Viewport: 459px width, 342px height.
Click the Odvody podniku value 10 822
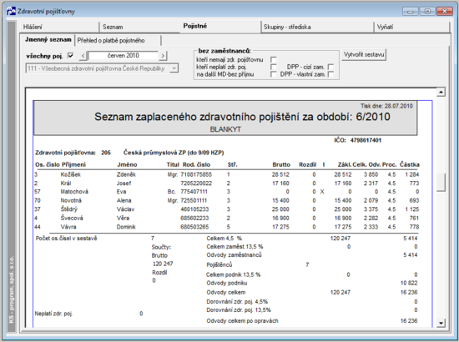pyautogui.click(x=409, y=284)
